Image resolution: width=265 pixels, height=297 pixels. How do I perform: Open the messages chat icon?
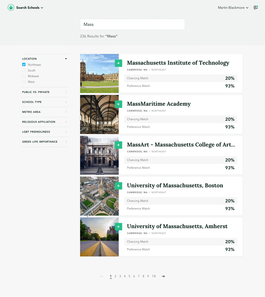[256, 8]
